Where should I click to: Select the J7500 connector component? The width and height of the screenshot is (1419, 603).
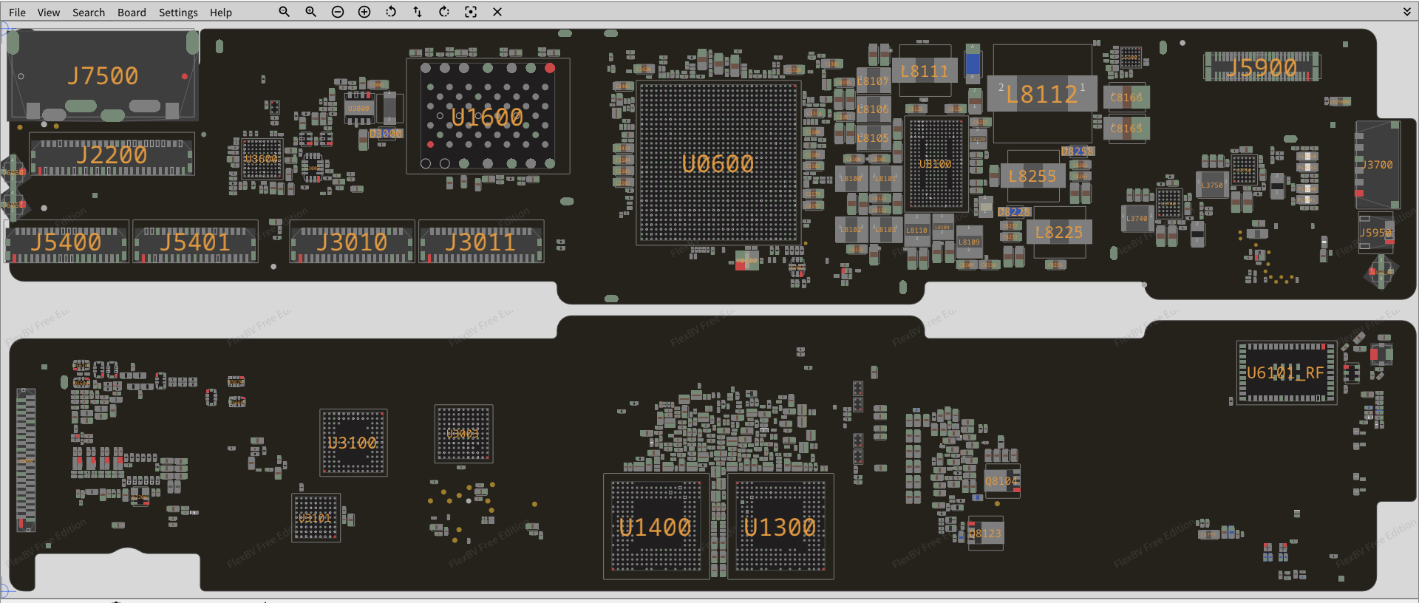pos(103,76)
